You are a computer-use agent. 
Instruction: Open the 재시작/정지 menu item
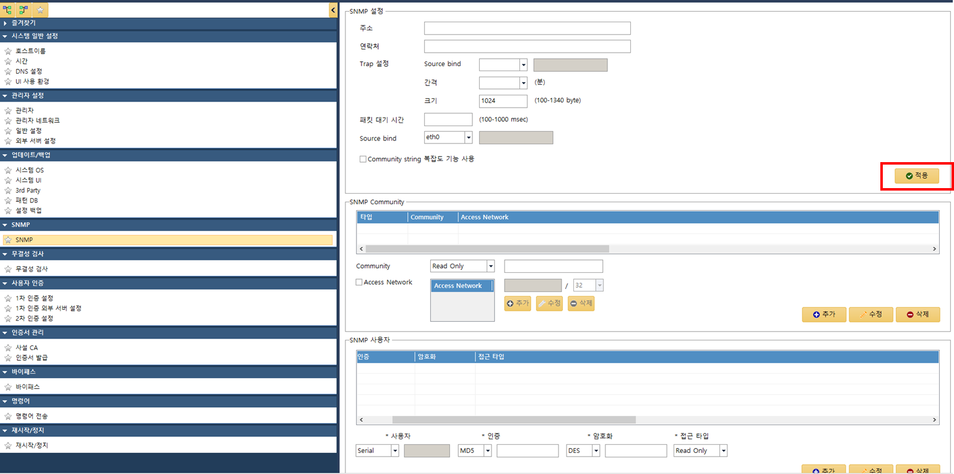pyautogui.click(x=32, y=446)
